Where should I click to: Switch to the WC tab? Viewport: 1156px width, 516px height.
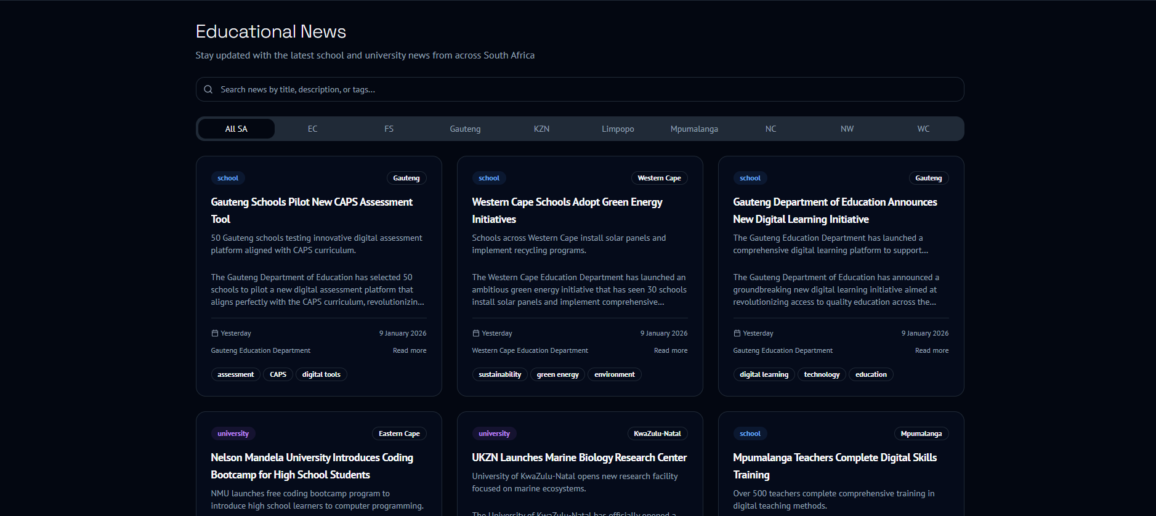point(923,129)
